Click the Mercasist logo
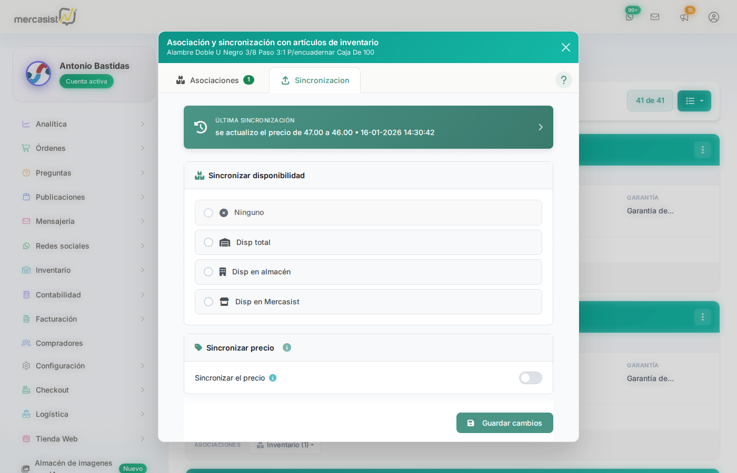Screen dimensions: 737x473 (45, 17)
